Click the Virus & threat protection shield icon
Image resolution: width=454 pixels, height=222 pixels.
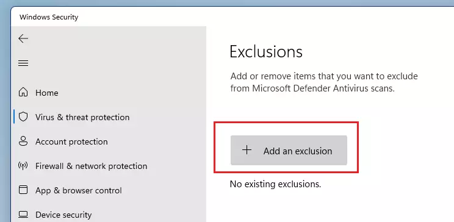coord(23,117)
